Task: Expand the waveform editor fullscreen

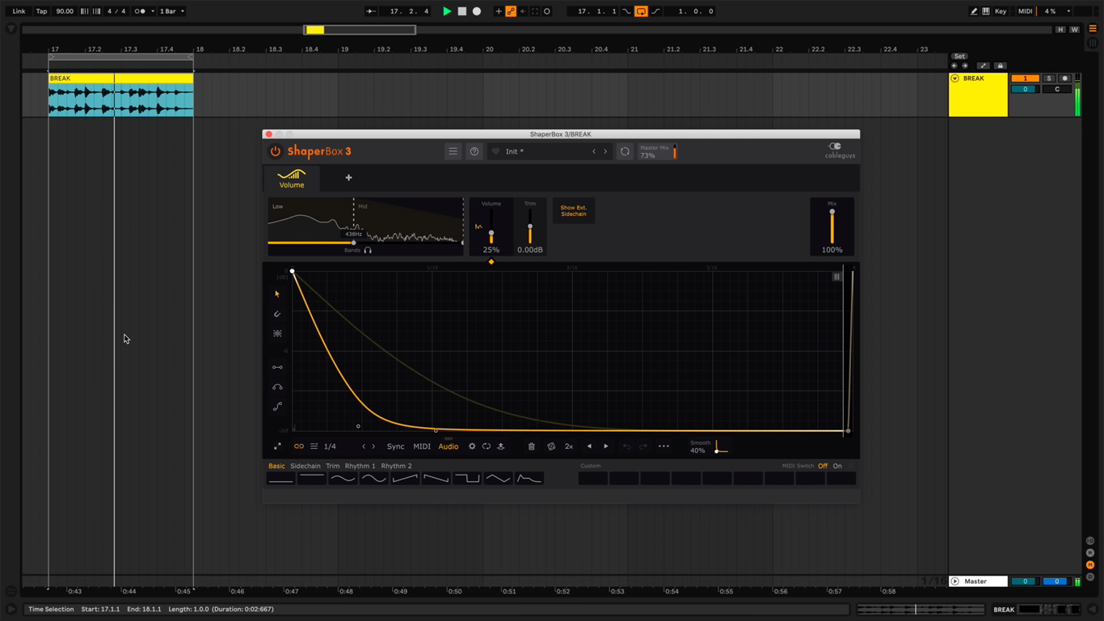Action: point(277,446)
